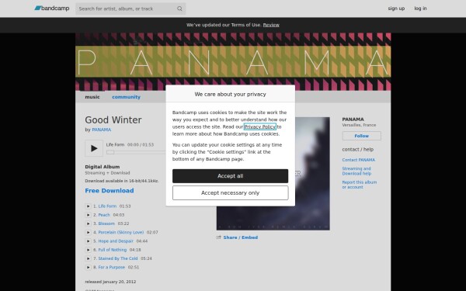
Task: Click the Bandcamp logo
Action: click(x=52, y=9)
